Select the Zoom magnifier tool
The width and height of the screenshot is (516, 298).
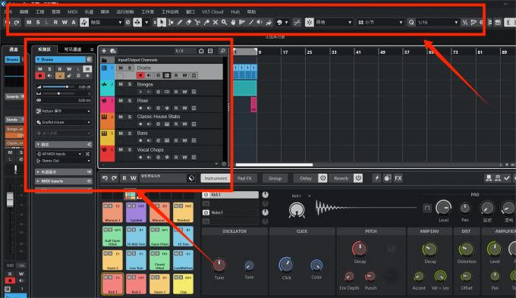(224, 22)
